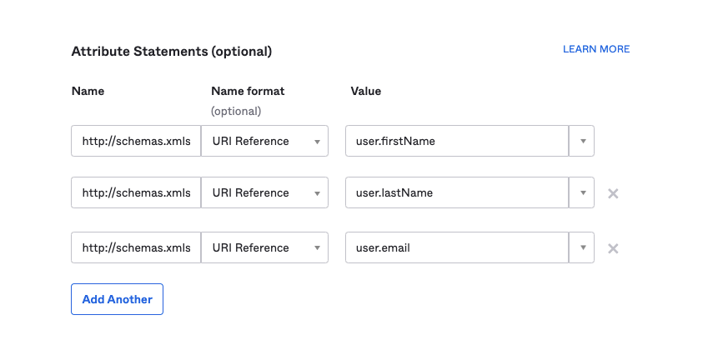Remove the user.lastName attribute row
The width and height of the screenshot is (713, 360).
pos(613,193)
